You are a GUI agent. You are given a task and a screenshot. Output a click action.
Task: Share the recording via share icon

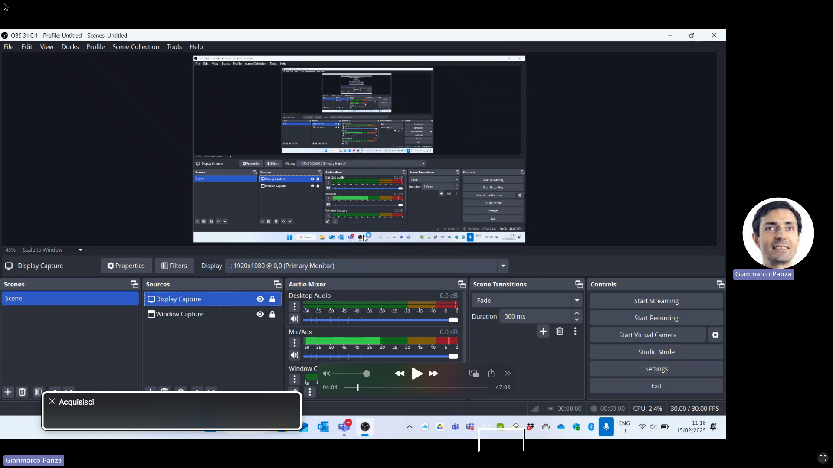click(491, 374)
